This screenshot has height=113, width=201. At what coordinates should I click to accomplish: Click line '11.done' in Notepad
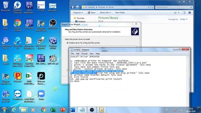pyautogui.click(x=75, y=81)
